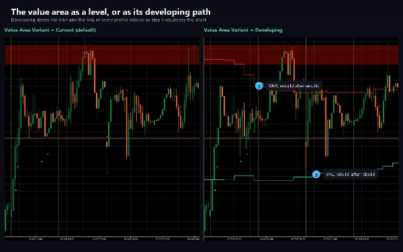This screenshot has height=252, width=403.
Task: Click the time axis of the Developing chart
Action: (x=301, y=239)
